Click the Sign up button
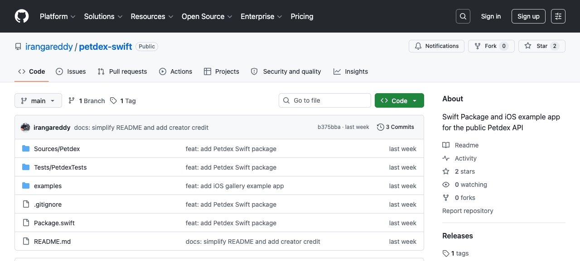Screen dimensions: 580x261 pos(528,16)
